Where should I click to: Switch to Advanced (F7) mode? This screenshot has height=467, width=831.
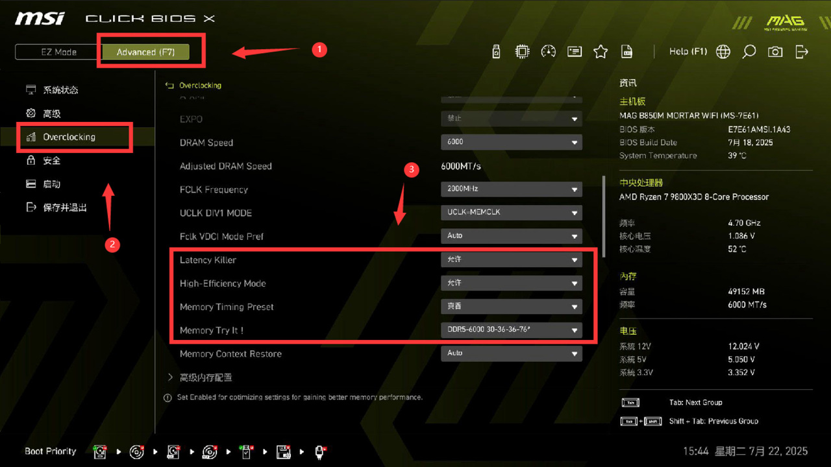click(145, 52)
